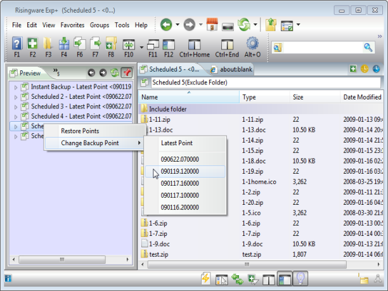Click the Alt+O options gear icon
388x291 pixels.
(252, 44)
